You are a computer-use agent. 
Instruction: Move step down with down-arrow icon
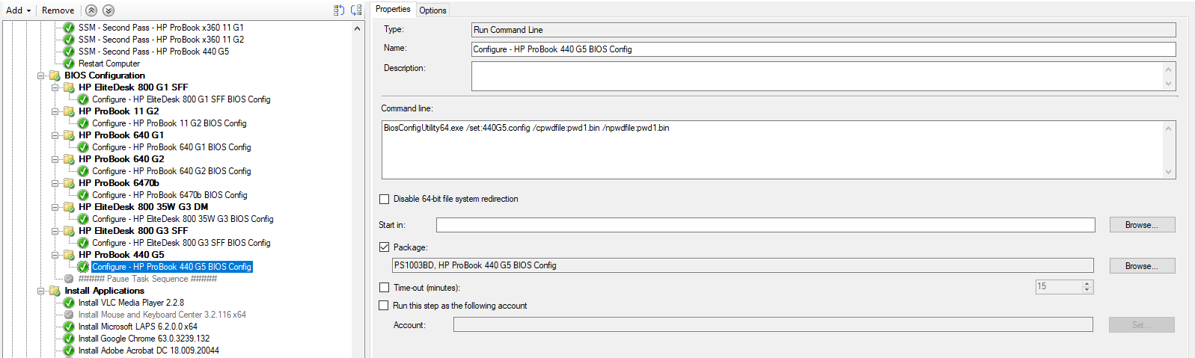109,10
